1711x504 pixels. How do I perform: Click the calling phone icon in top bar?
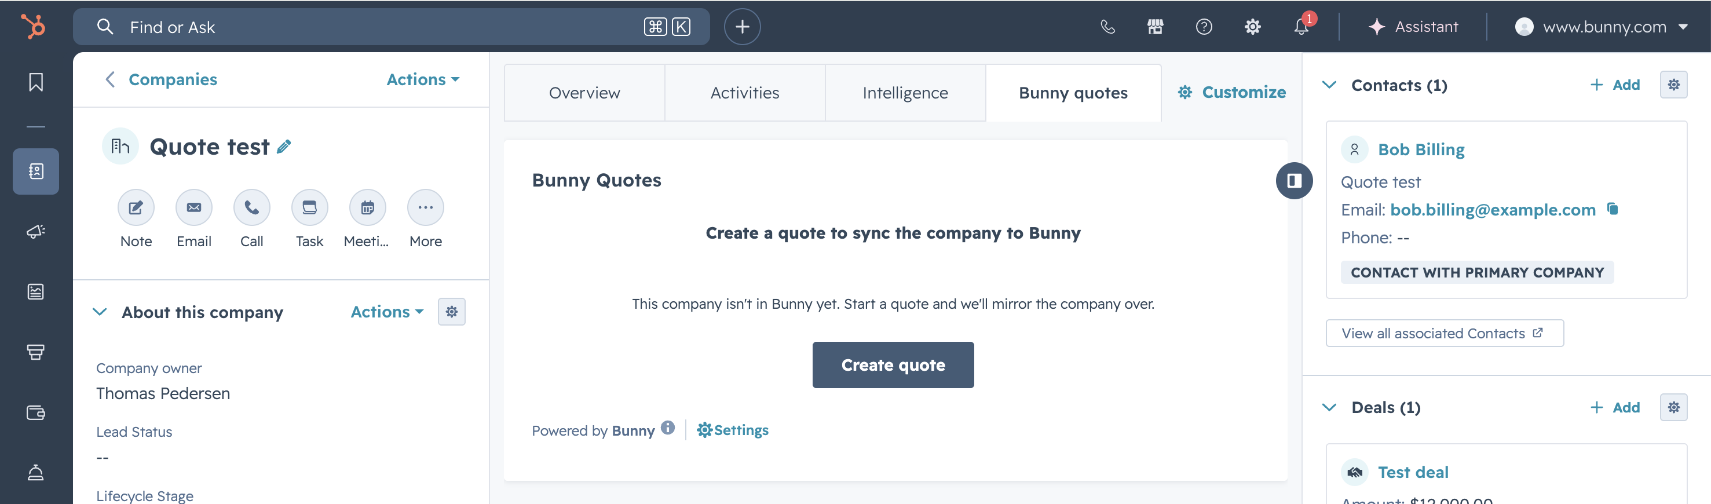(1107, 27)
